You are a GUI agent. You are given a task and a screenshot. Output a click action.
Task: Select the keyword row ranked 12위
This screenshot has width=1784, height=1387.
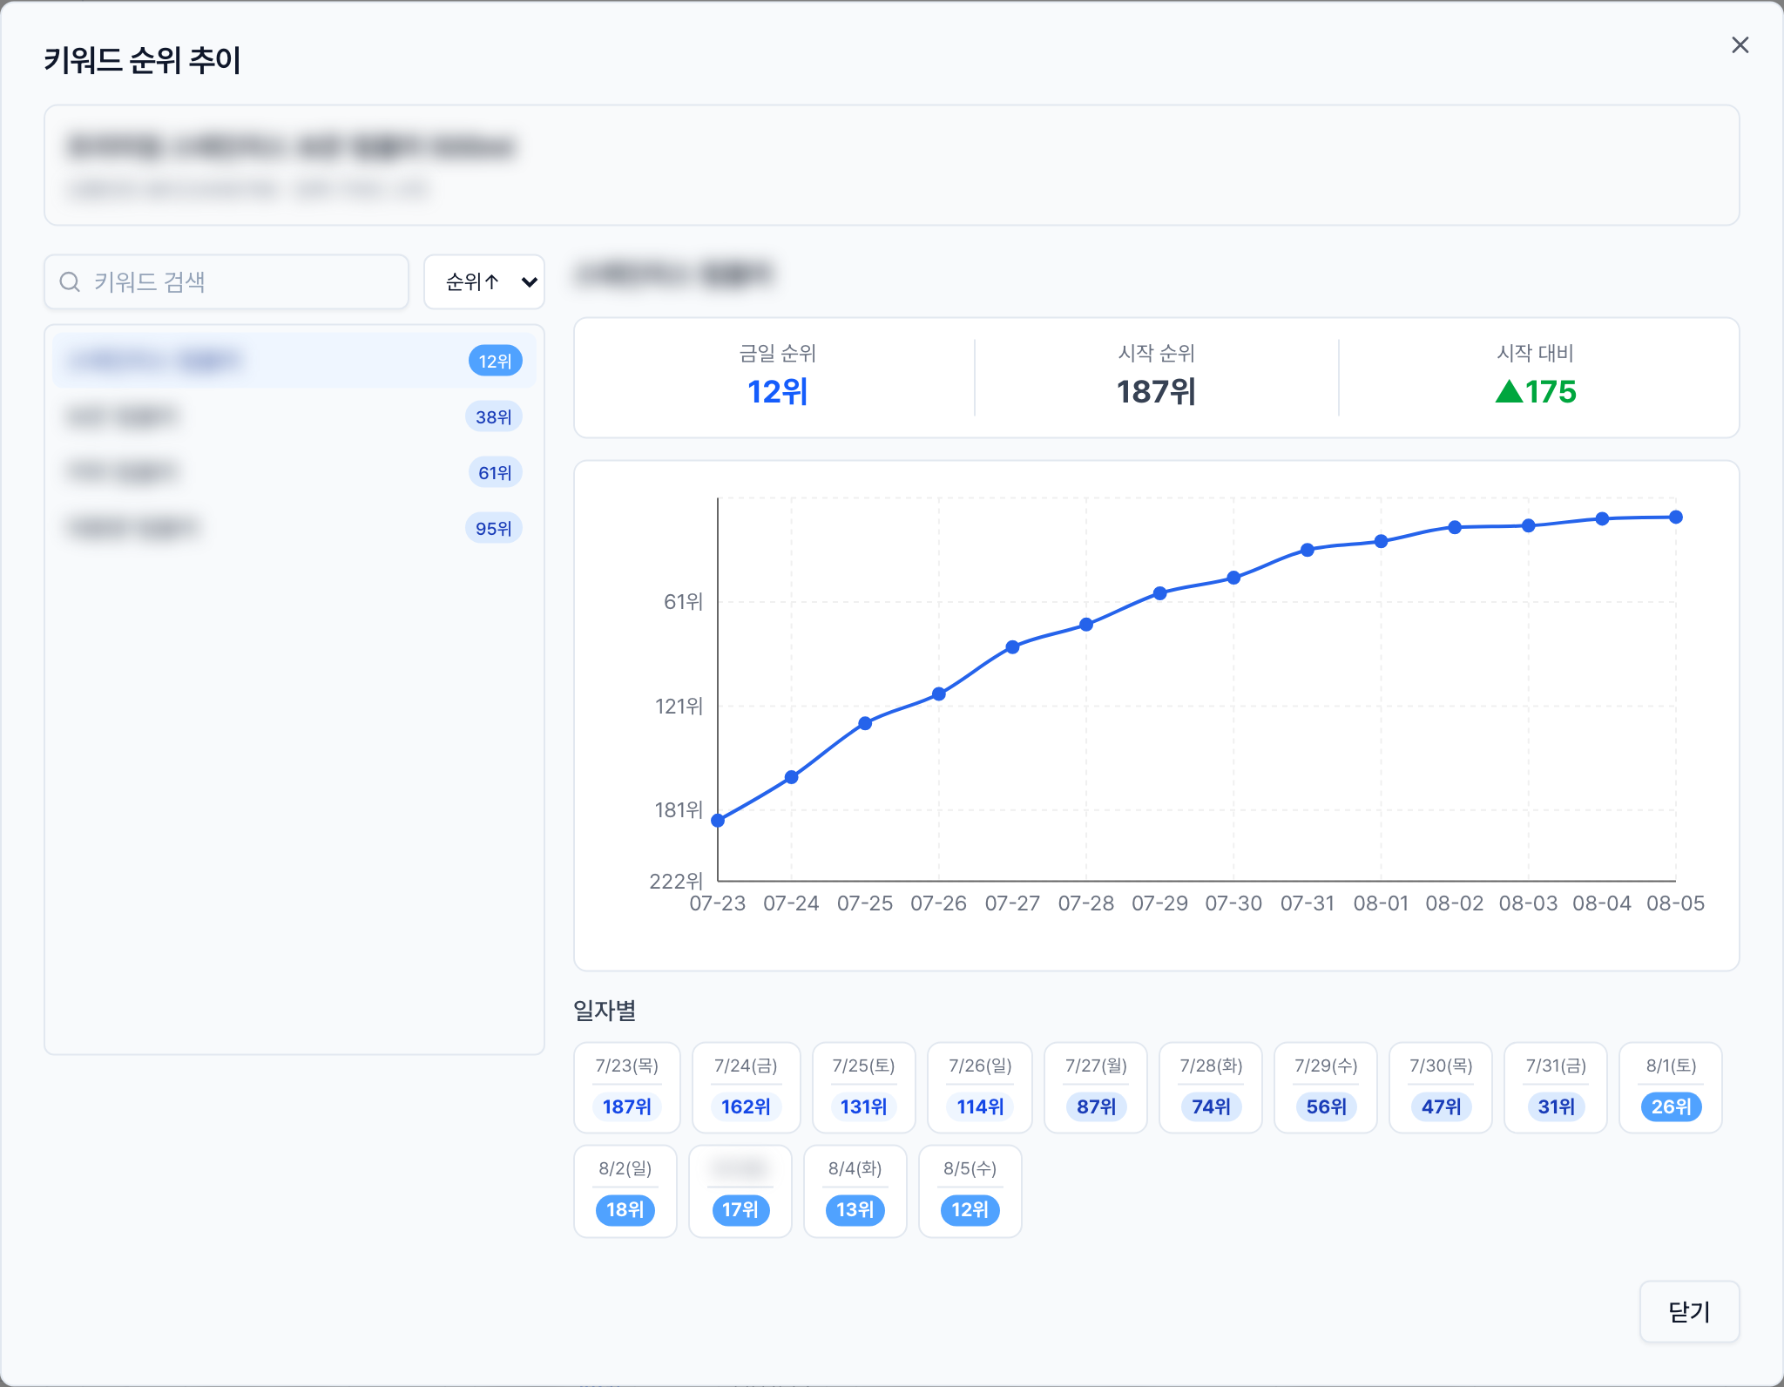tap(294, 361)
